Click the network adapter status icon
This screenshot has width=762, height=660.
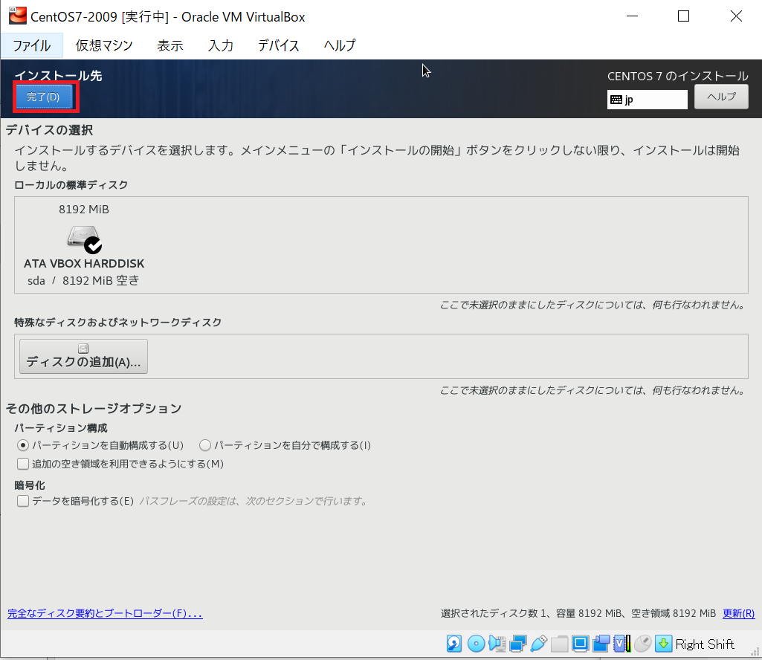click(517, 644)
